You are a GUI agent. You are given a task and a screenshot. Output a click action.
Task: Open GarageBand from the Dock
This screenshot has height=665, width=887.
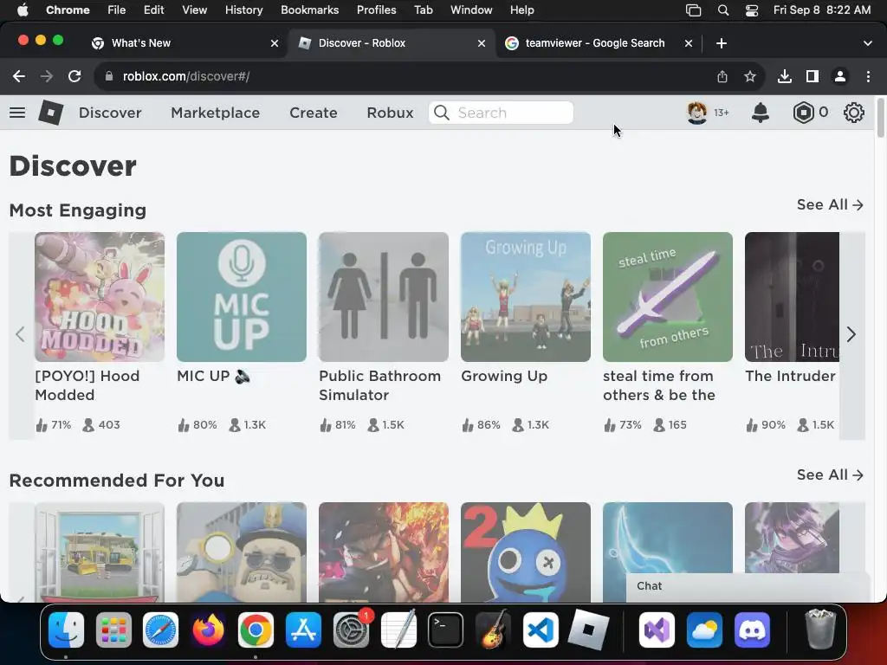point(493,629)
